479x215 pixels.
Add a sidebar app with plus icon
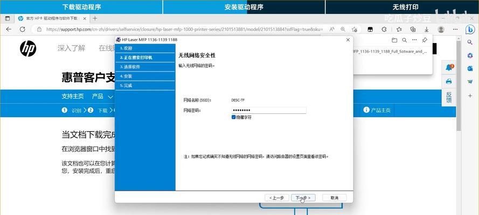(470, 96)
